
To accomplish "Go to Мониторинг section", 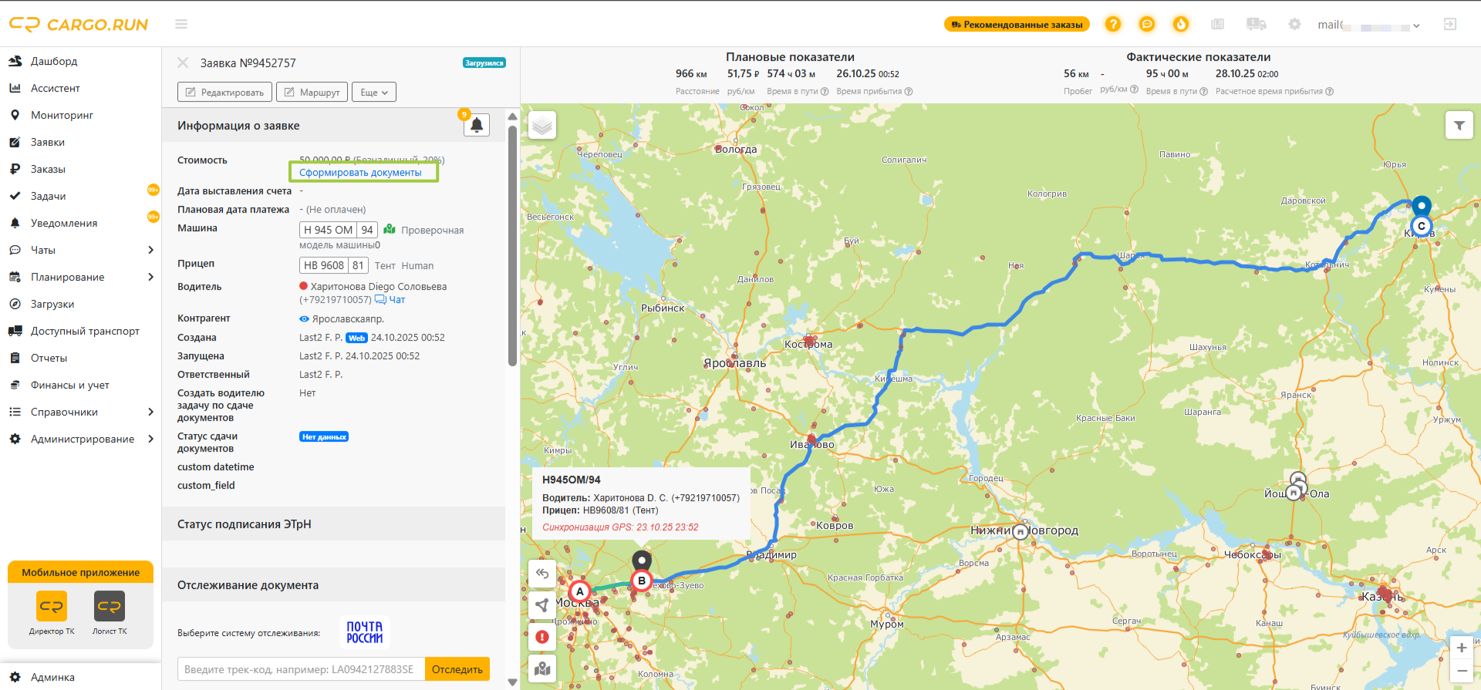I will point(62,115).
